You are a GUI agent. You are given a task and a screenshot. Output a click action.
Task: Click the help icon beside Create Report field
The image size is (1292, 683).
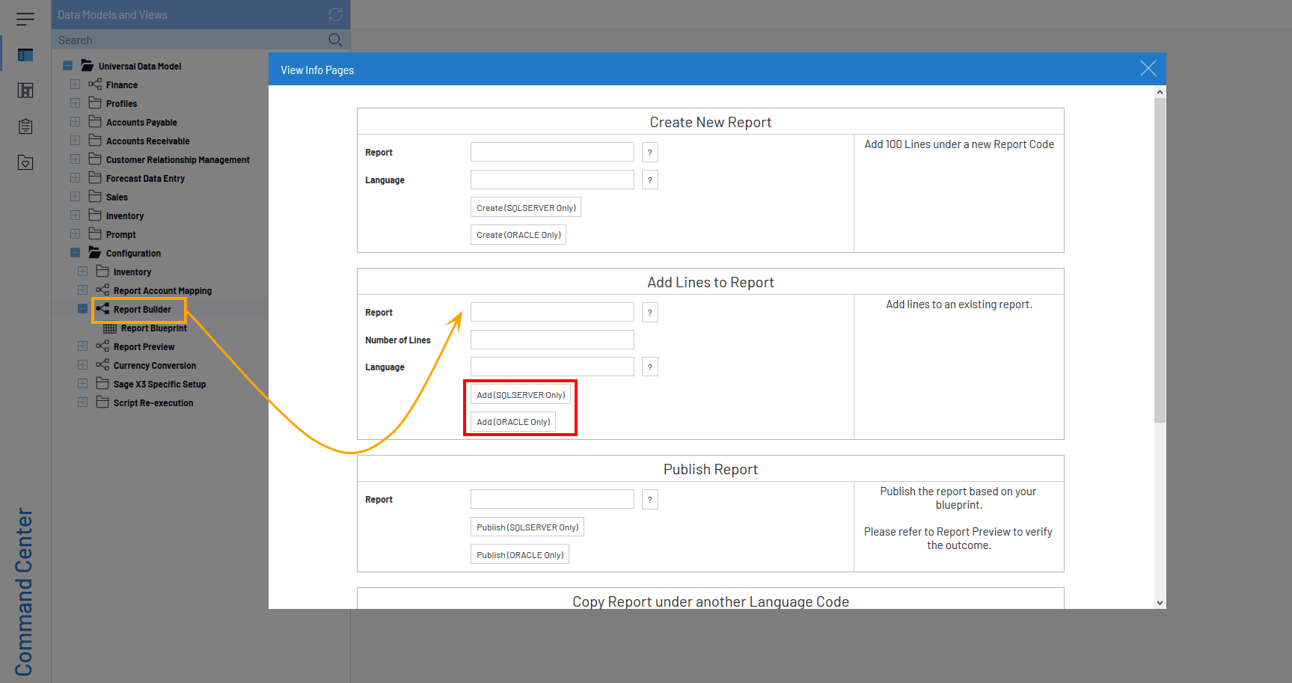(x=649, y=153)
